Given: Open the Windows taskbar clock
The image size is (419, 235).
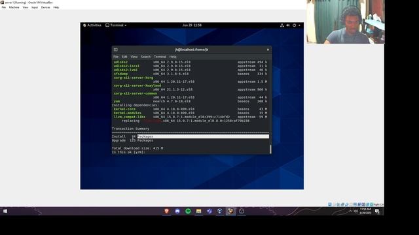Looking at the screenshot, I should point(365,211).
